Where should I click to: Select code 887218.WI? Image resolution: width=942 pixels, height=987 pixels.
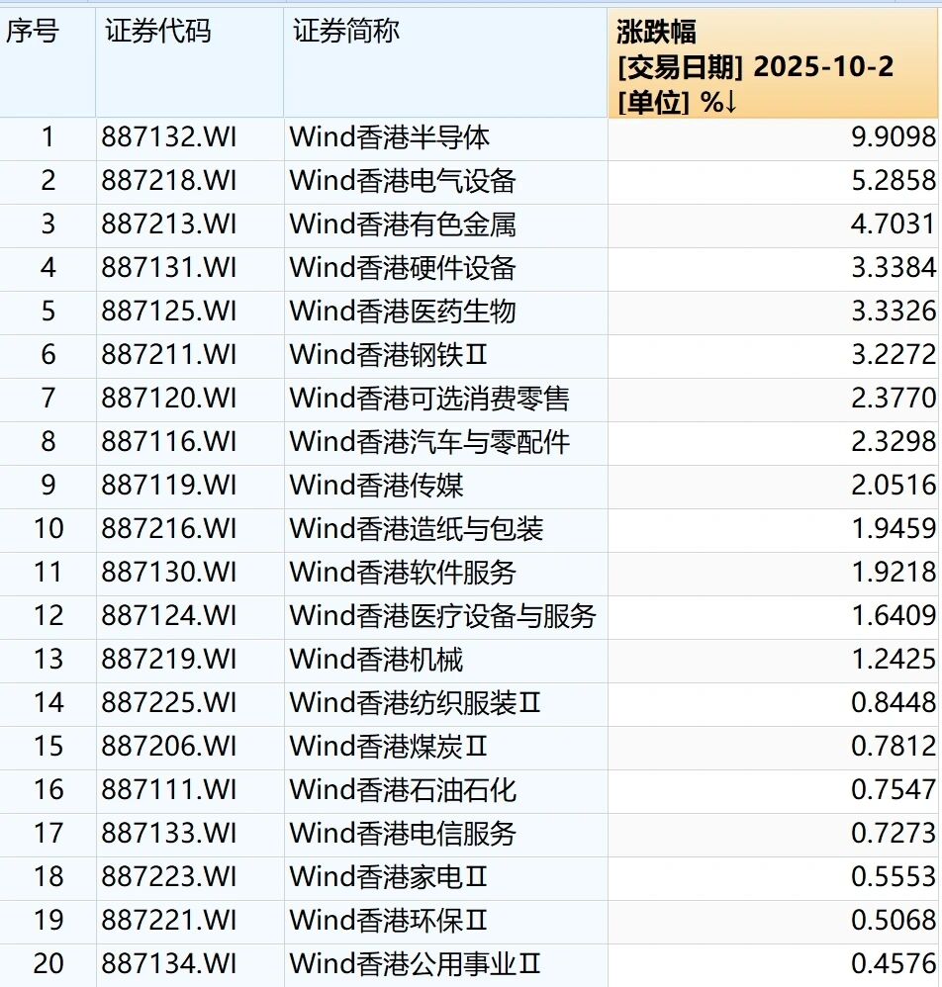click(x=169, y=181)
